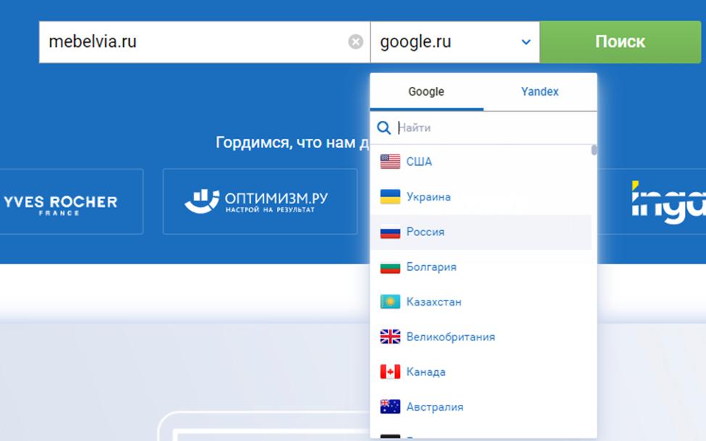Image resolution: width=706 pixels, height=441 pixels.
Task: Select the USA flag icon
Action: (390, 161)
